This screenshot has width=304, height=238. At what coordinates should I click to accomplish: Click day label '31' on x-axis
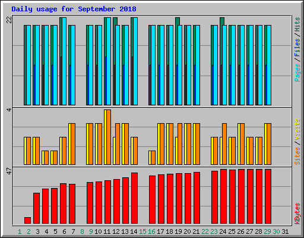coord(285,231)
